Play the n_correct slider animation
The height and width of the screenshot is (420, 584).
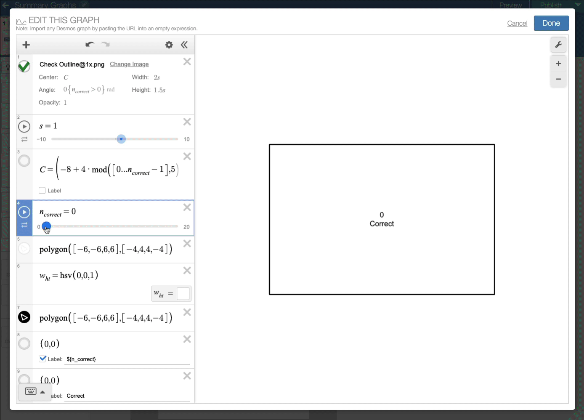point(24,212)
